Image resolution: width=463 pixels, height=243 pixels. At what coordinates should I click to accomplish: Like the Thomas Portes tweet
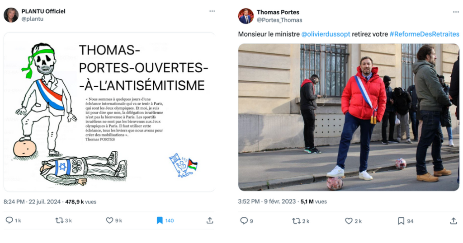pyautogui.click(x=349, y=220)
